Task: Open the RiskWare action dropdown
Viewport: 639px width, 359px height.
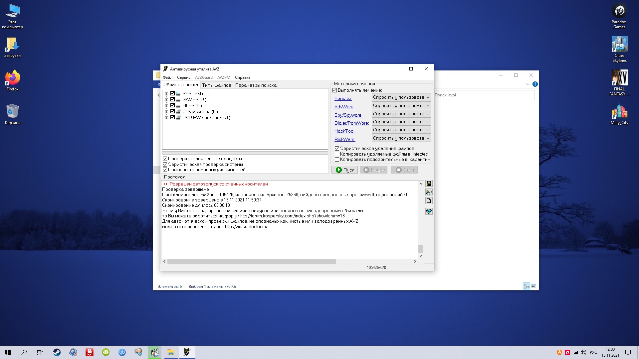Action: pyautogui.click(x=401, y=138)
